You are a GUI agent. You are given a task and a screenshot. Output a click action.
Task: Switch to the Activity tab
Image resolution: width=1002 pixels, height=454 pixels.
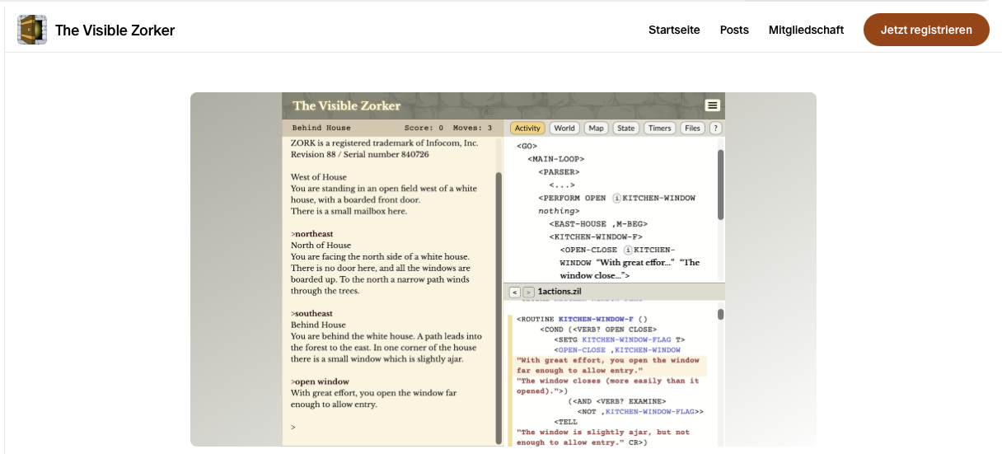527,129
